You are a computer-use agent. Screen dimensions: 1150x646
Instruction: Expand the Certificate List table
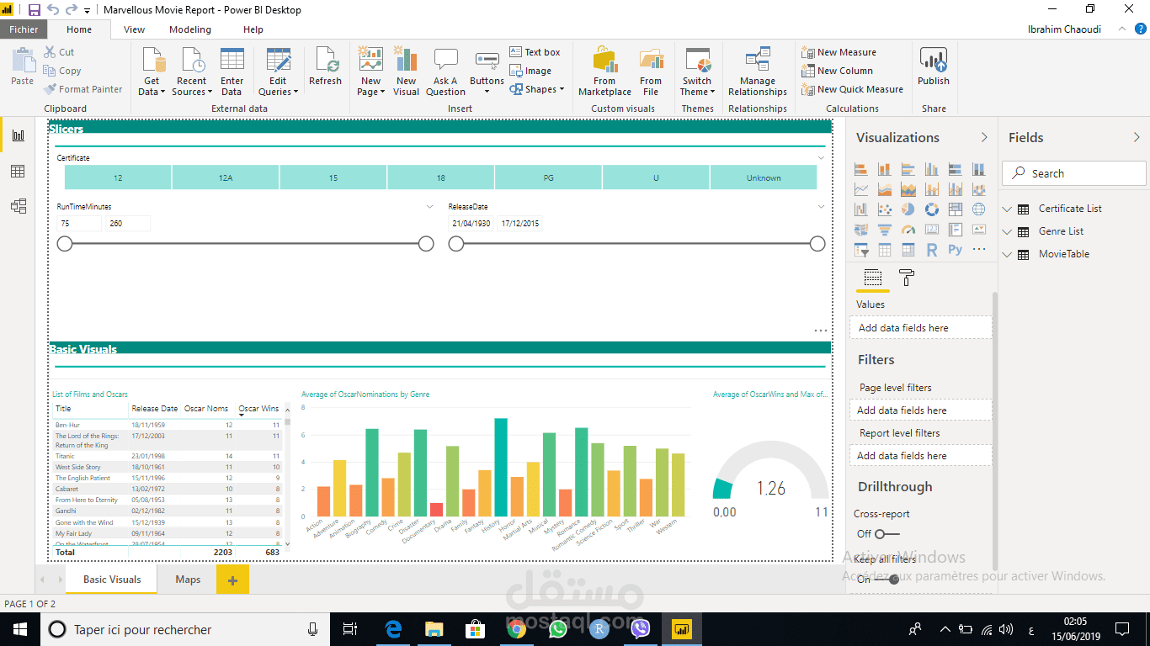[1008, 209]
